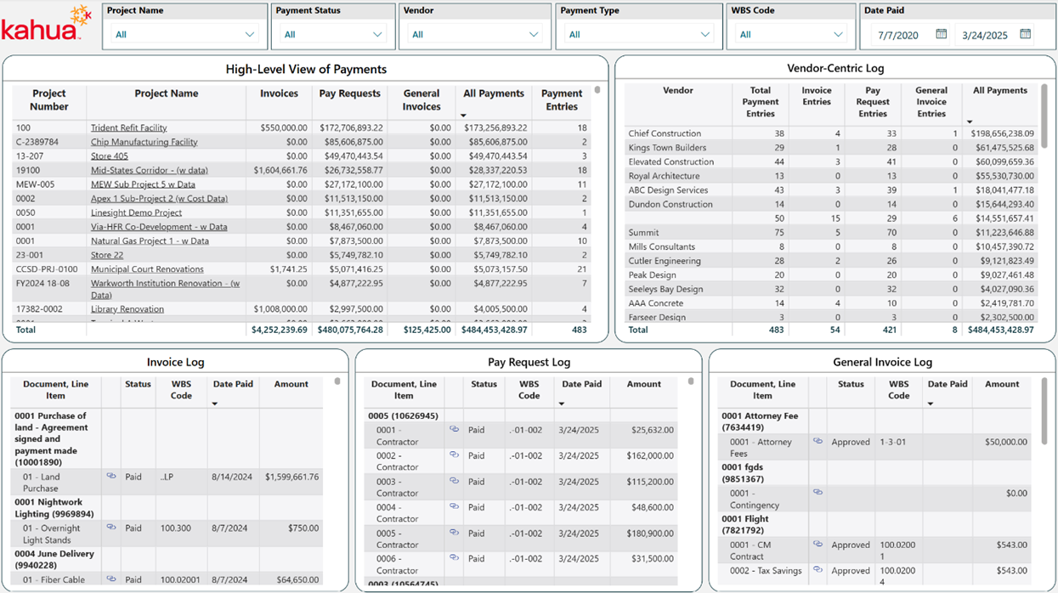Image resolution: width=1058 pixels, height=593 pixels.
Task: Open the Municipal Court Renovations link
Action: point(147,269)
